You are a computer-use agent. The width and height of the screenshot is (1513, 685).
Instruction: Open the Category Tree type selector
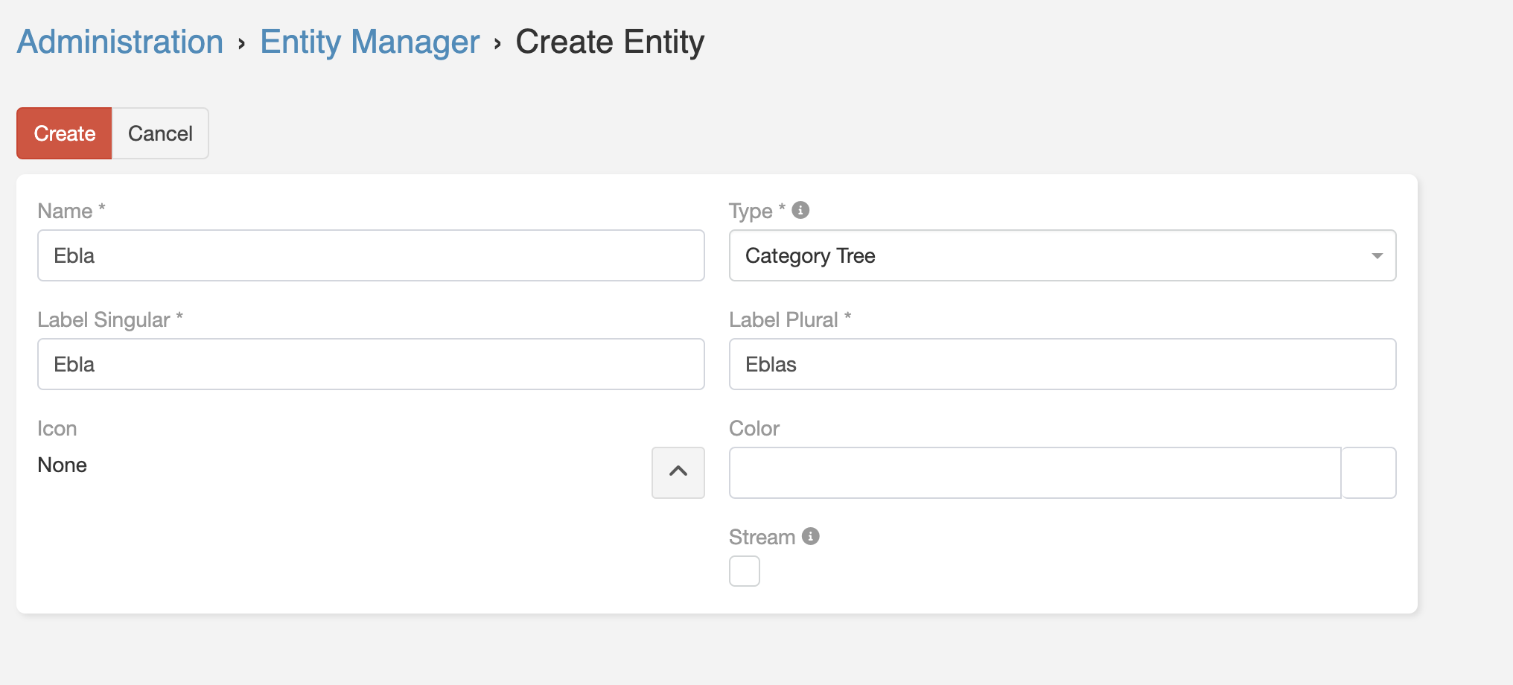pos(1062,255)
